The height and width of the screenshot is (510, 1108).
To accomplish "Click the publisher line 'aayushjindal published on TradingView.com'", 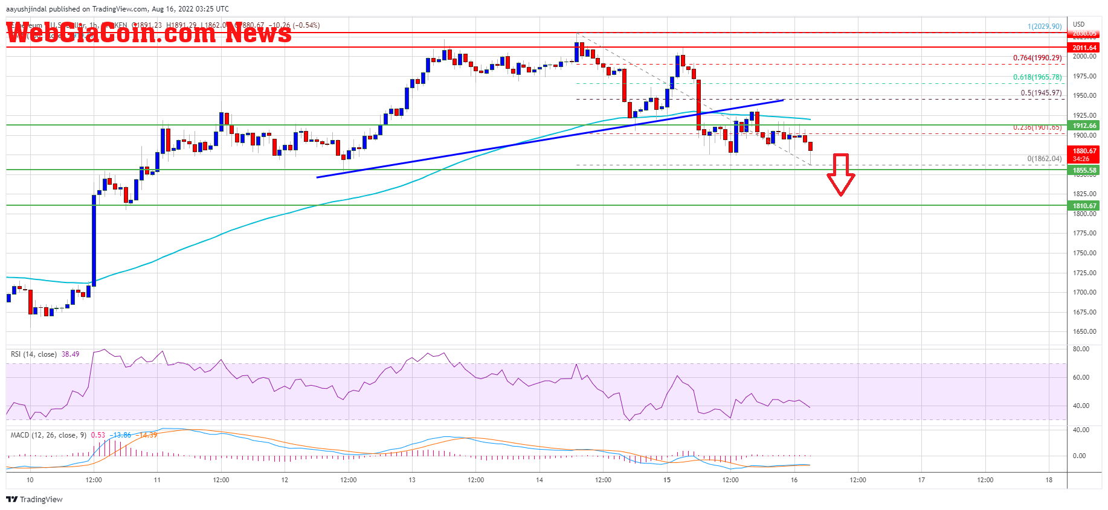I will (77, 9).
